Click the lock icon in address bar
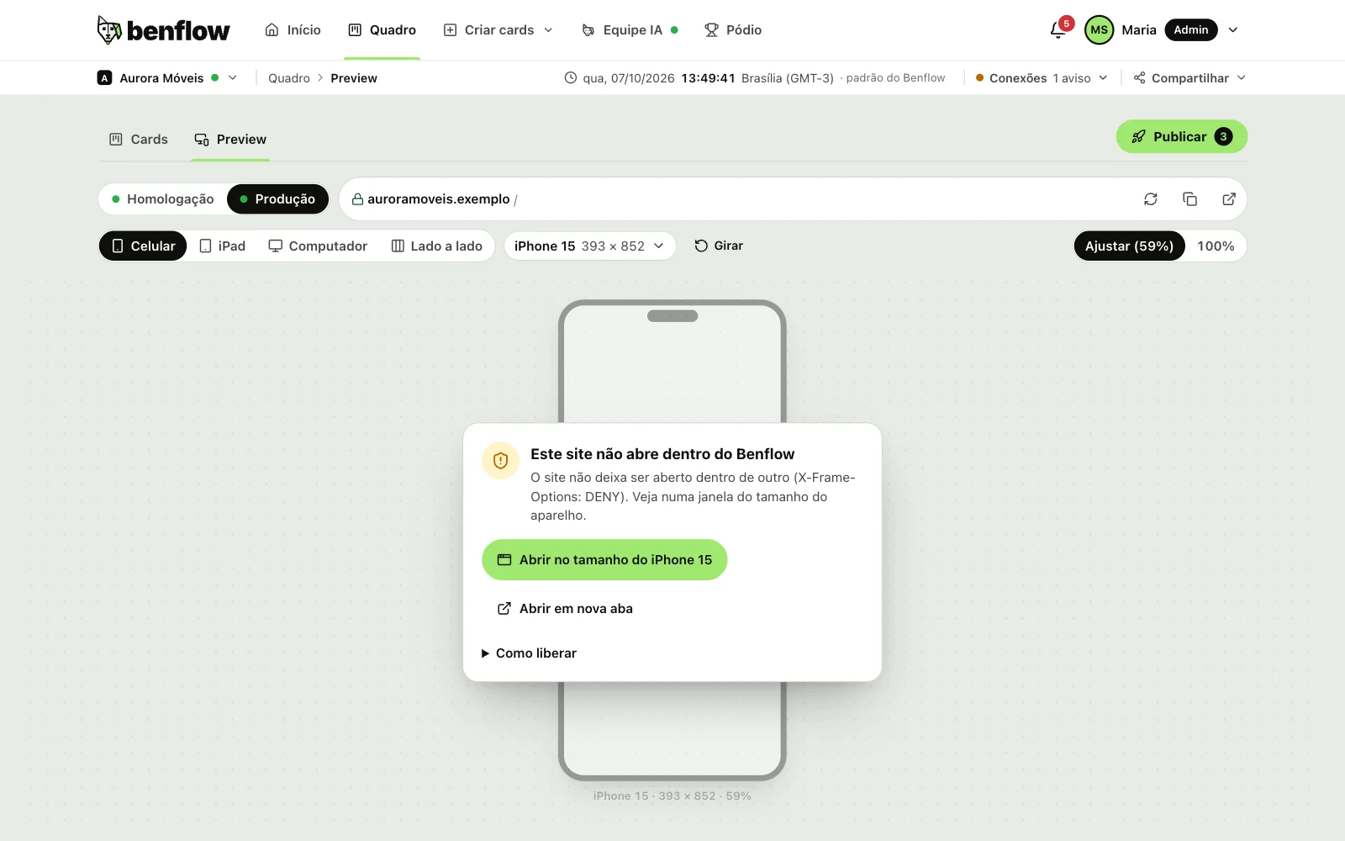Image resolution: width=1345 pixels, height=841 pixels. (x=357, y=199)
